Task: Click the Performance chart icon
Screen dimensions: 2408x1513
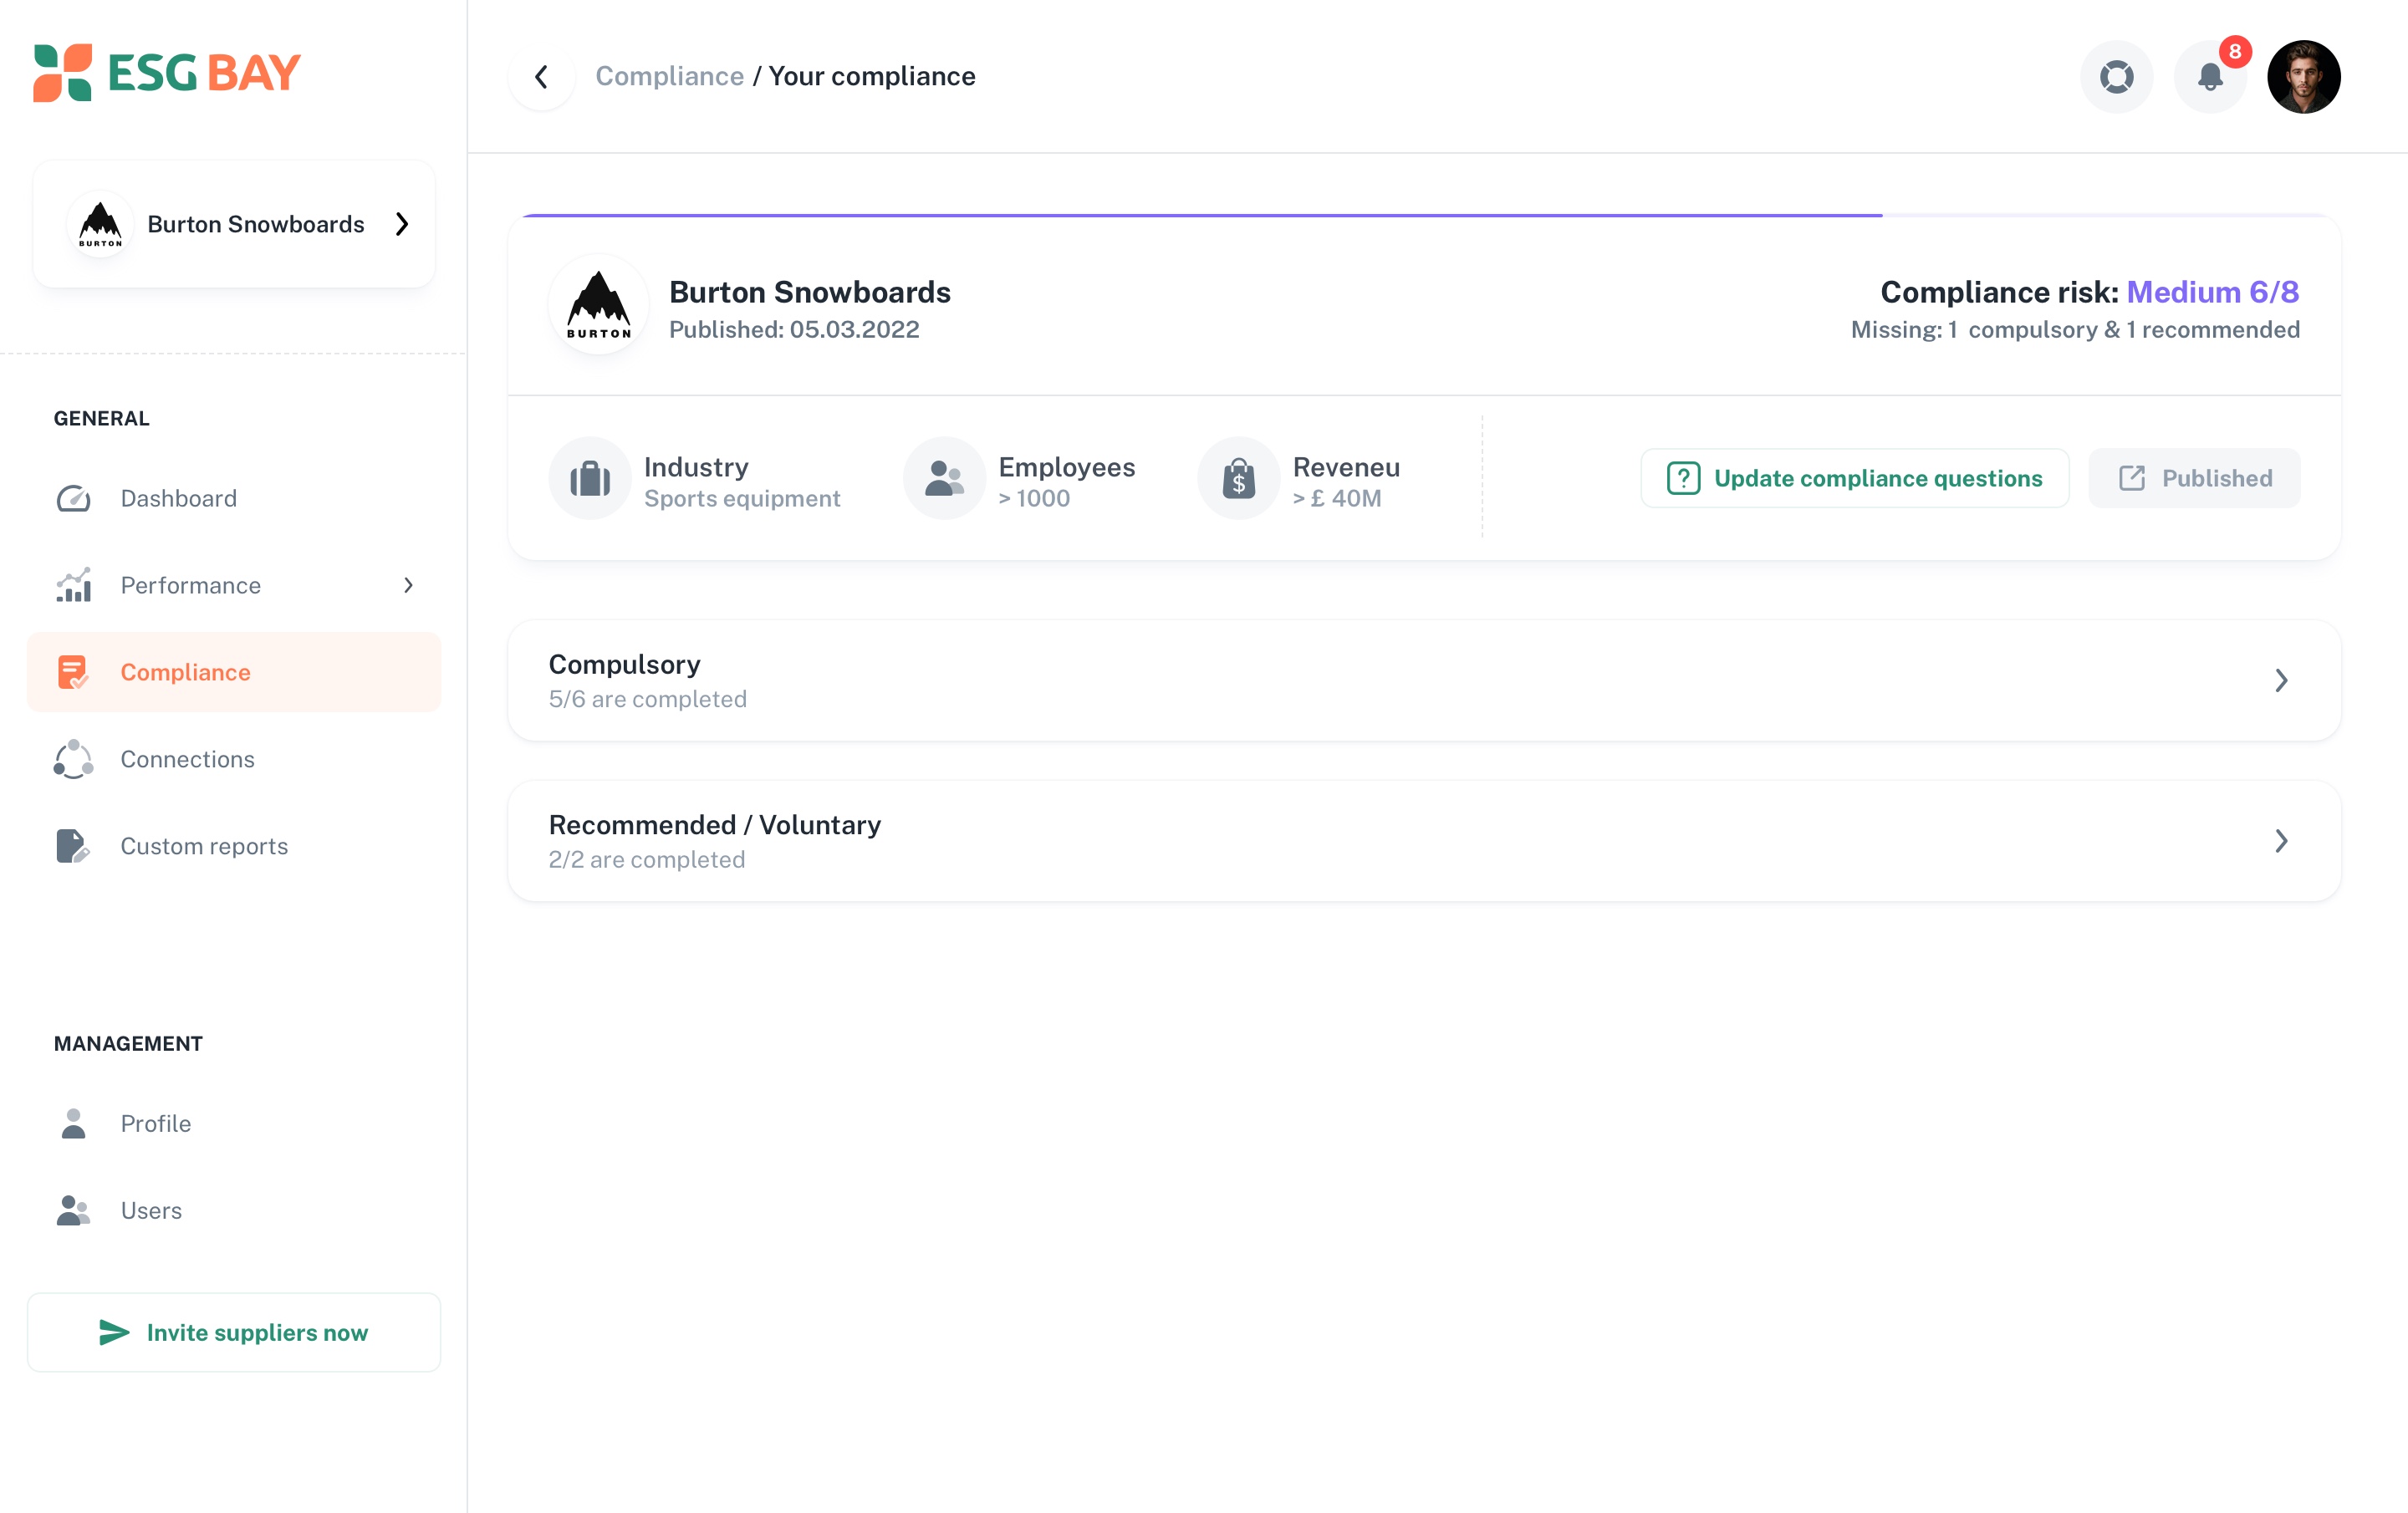Action: point(74,585)
